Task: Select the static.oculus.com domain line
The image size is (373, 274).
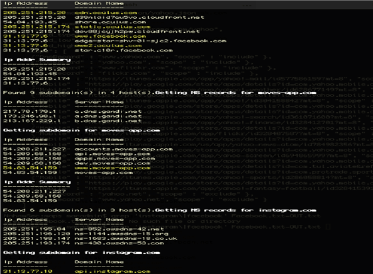Action: (113, 26)
